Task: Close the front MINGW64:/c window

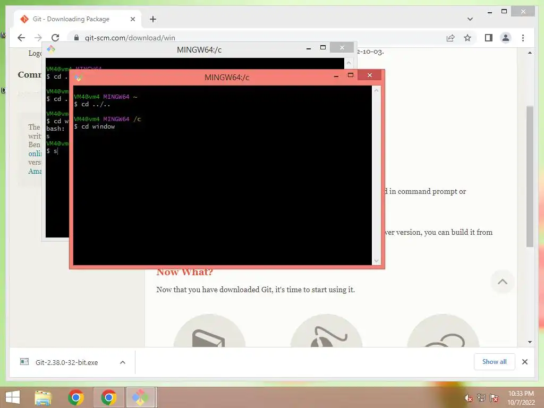Action: coord(370,75)
